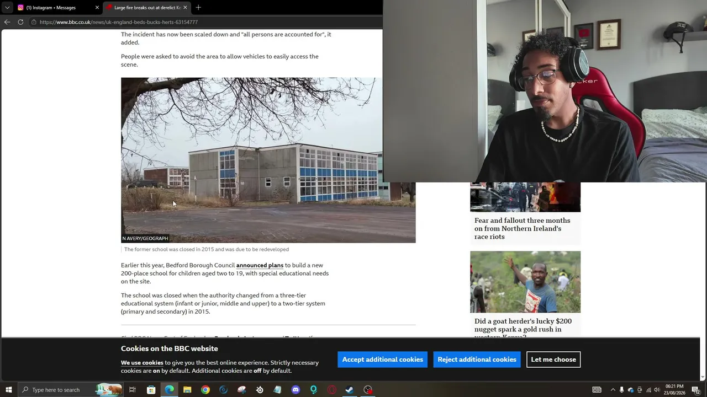Open the notification center with 12 alerts
Screen dimensions: 707x397
696,390
